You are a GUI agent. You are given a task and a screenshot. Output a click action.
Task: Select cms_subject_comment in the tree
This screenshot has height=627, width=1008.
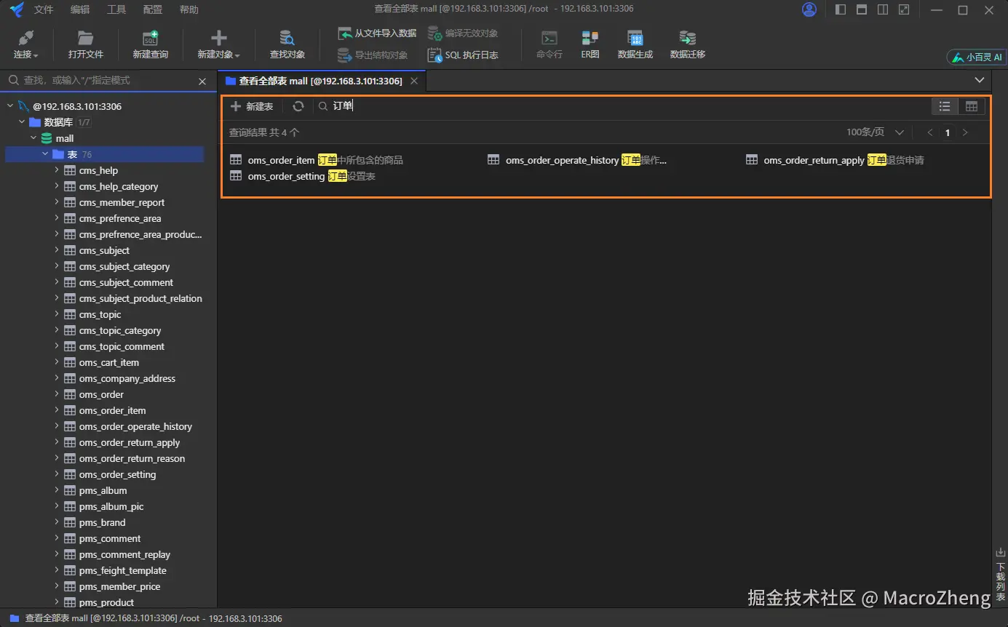[126, 282]
